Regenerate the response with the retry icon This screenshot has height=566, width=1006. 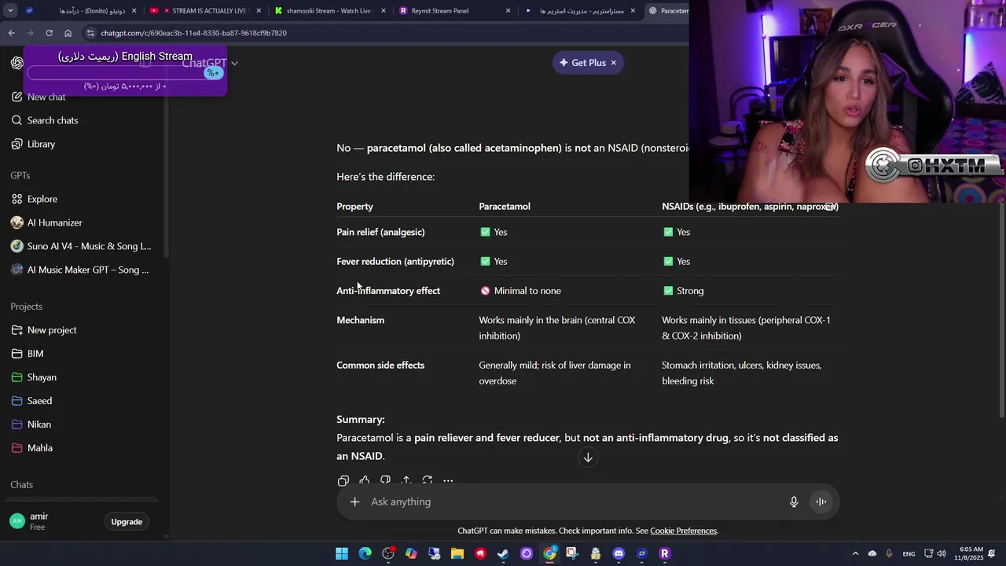427,480
